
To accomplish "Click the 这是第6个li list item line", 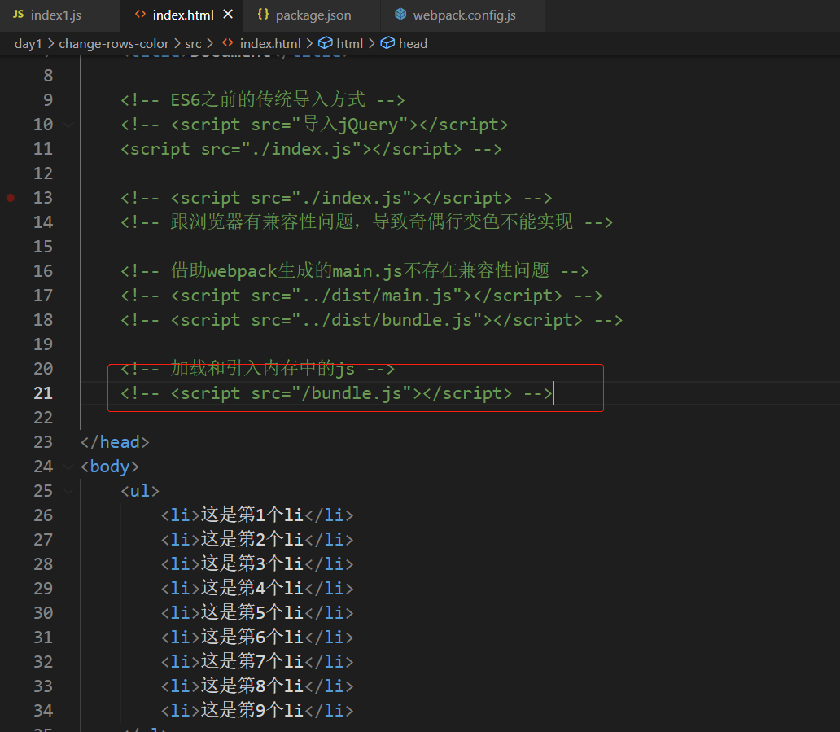I will point(257,638).
